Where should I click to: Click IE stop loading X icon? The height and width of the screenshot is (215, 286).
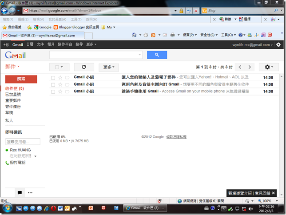click(x=196, y=11)
